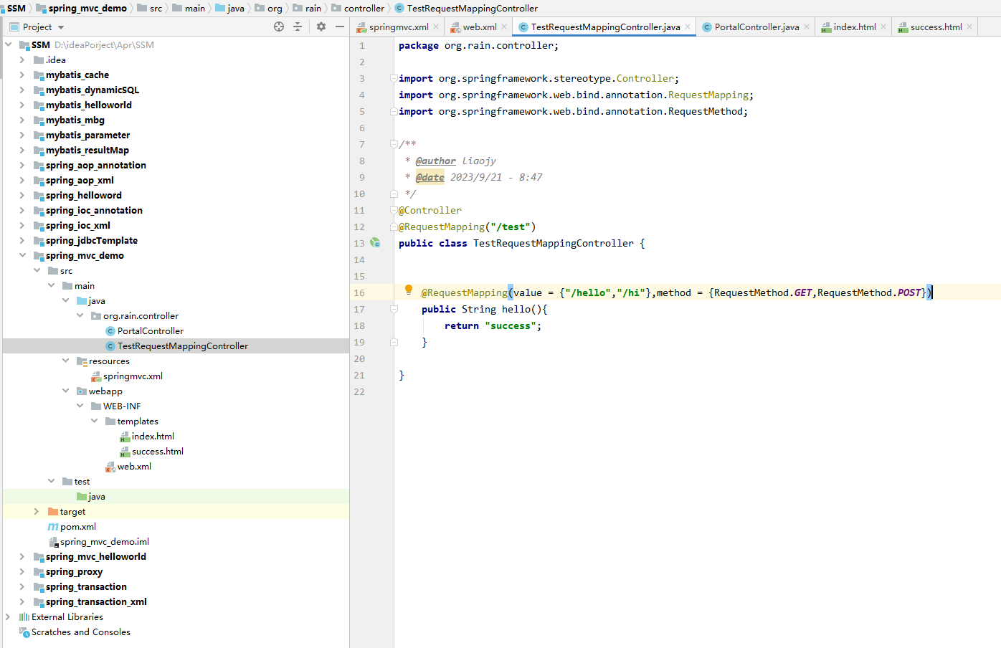Select the test java folder
The image size is (1001, 648).
[96, 497]
